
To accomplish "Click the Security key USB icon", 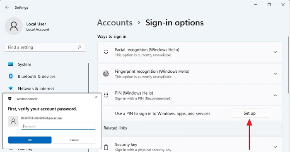I will point(106,147).
